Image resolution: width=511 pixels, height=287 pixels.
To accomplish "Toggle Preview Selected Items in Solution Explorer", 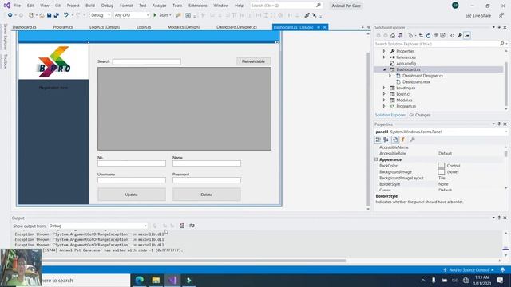I will coord(467,36).
